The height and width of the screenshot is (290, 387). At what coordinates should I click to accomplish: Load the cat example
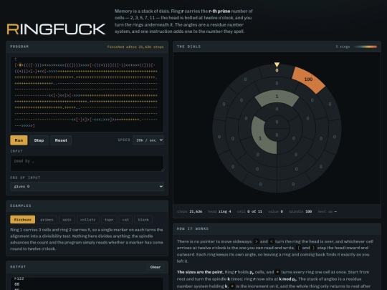125,220
